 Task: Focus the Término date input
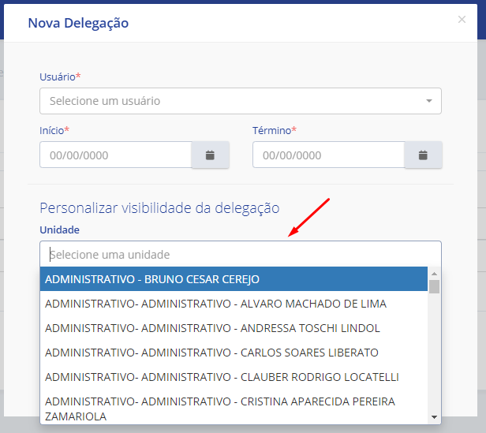coord(329,155)
